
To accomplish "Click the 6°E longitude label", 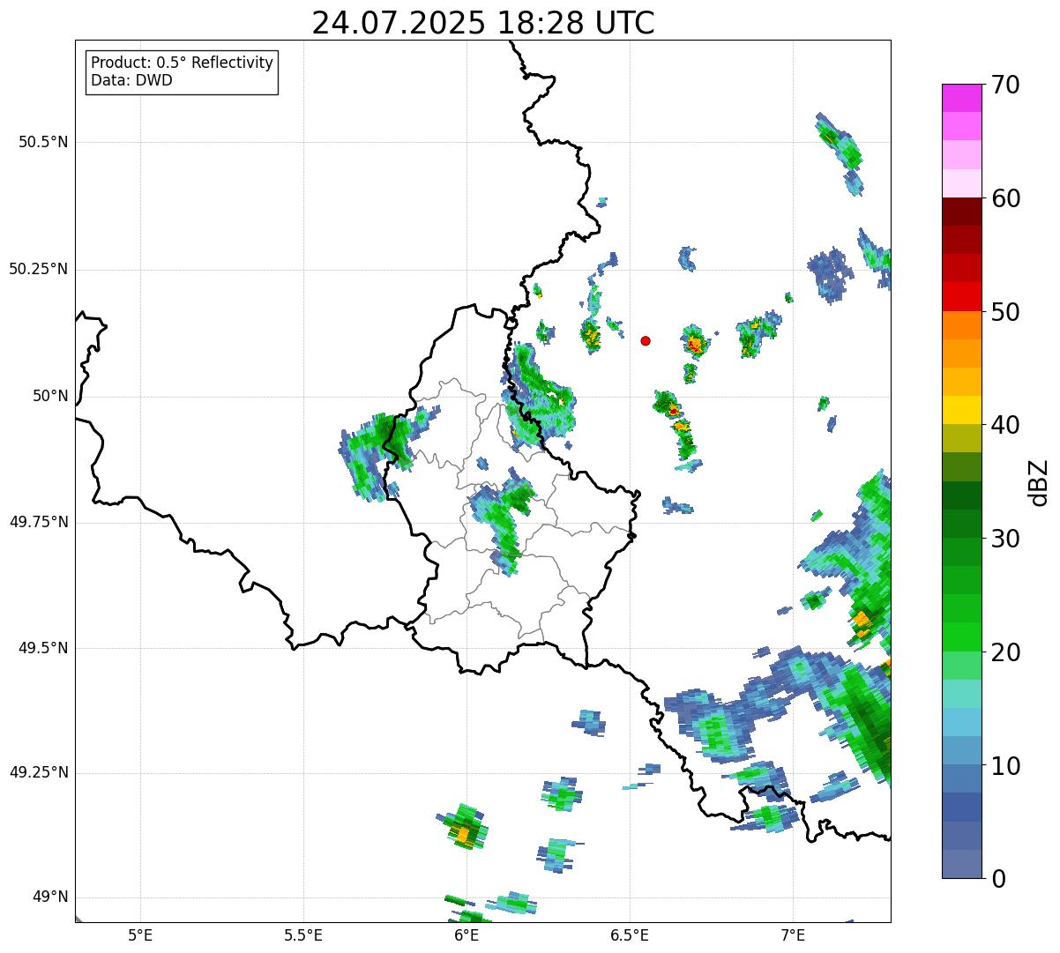I will click(x=467, y=934).
